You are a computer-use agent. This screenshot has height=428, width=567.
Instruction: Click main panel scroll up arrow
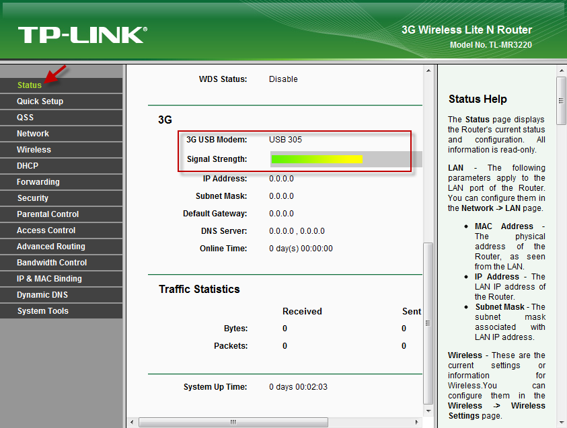(x=428, y=71)
